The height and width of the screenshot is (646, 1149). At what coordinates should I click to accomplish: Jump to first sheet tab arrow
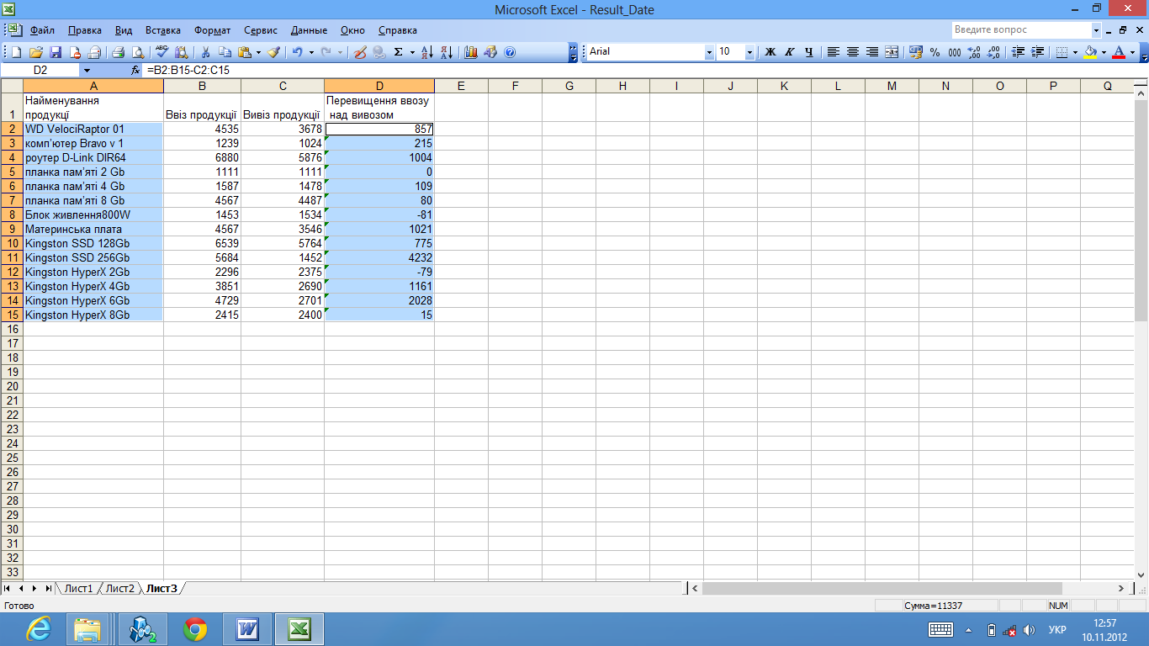click(x=8, y=588)
